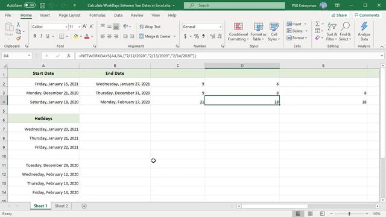Open the File tab
The image size is (386, 217).
pos(8,15)
